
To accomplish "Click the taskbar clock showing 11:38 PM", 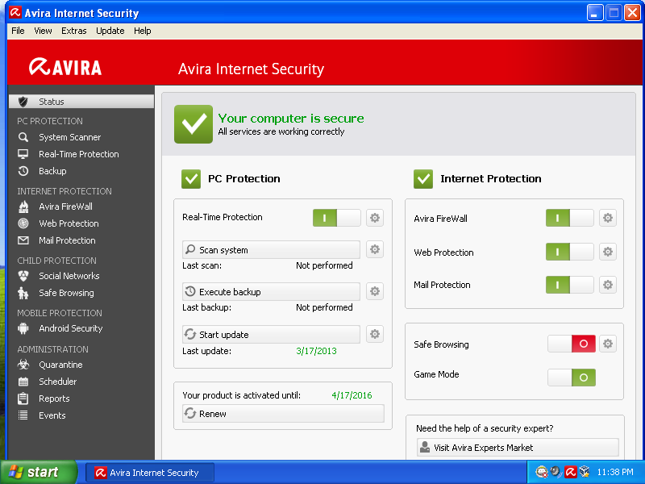I will click(615, 472).
